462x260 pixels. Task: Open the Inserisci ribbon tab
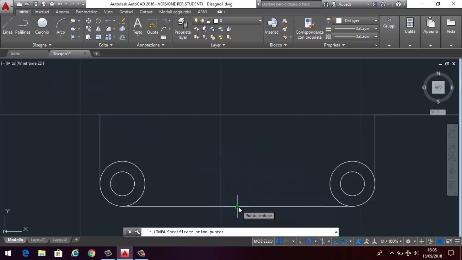(x=42, y=12)
